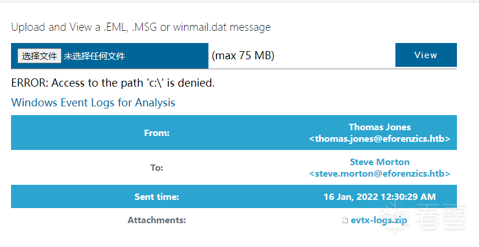This screenshot has height=247, width=479.
Task: Click the To: row label
Action: coord(156,168)
